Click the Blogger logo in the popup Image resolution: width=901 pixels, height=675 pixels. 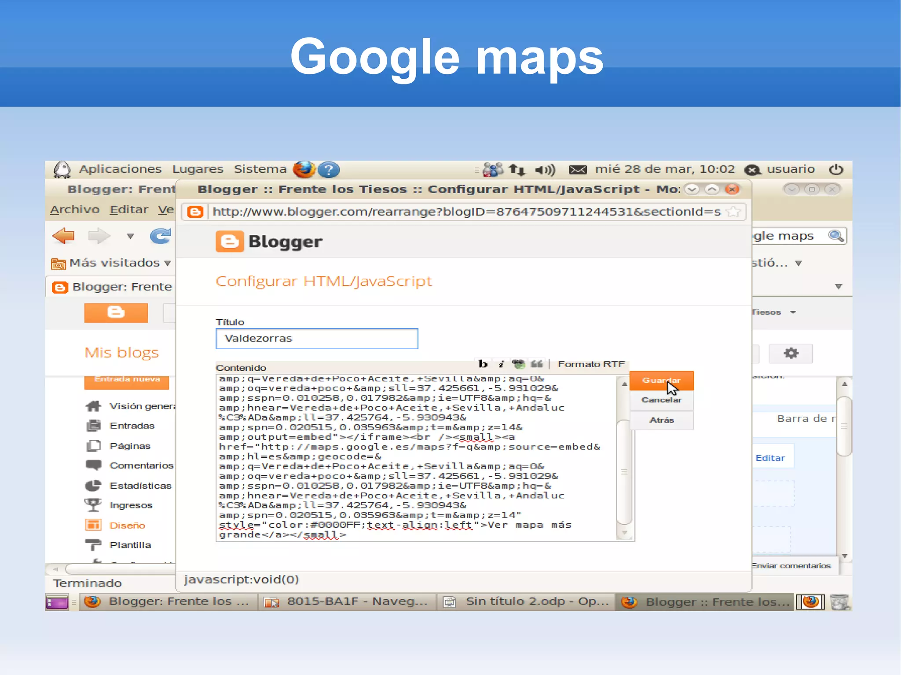[x=269, y=241]
